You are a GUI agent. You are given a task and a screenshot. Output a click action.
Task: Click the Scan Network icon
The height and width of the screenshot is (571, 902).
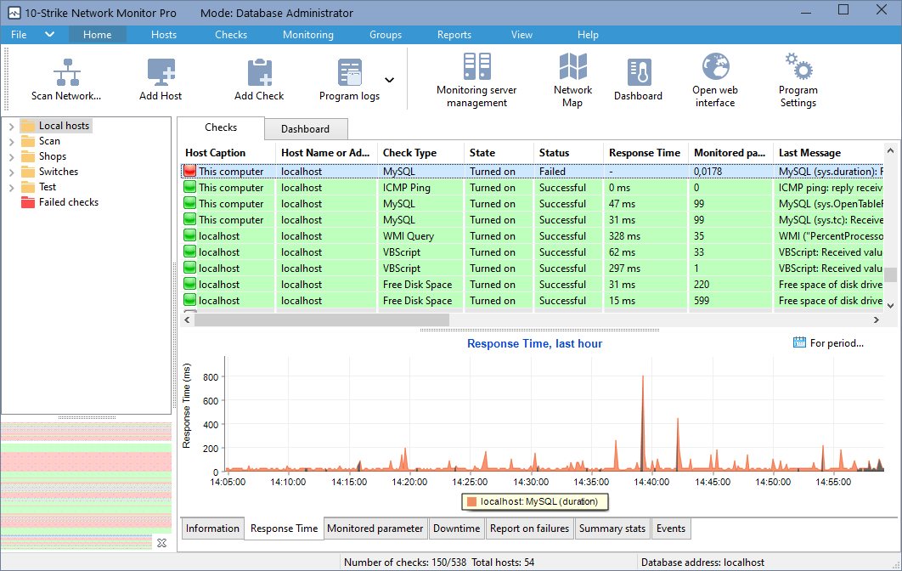[x=67, y=72]
